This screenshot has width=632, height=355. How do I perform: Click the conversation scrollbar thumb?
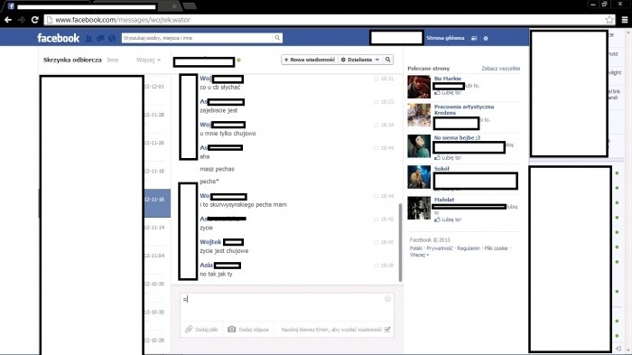coord(400,242)
